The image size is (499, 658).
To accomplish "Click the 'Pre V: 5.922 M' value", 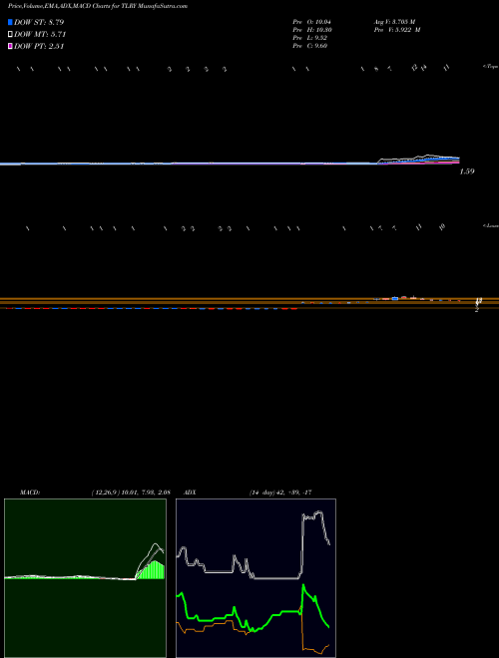I will (x=396, y=30).
